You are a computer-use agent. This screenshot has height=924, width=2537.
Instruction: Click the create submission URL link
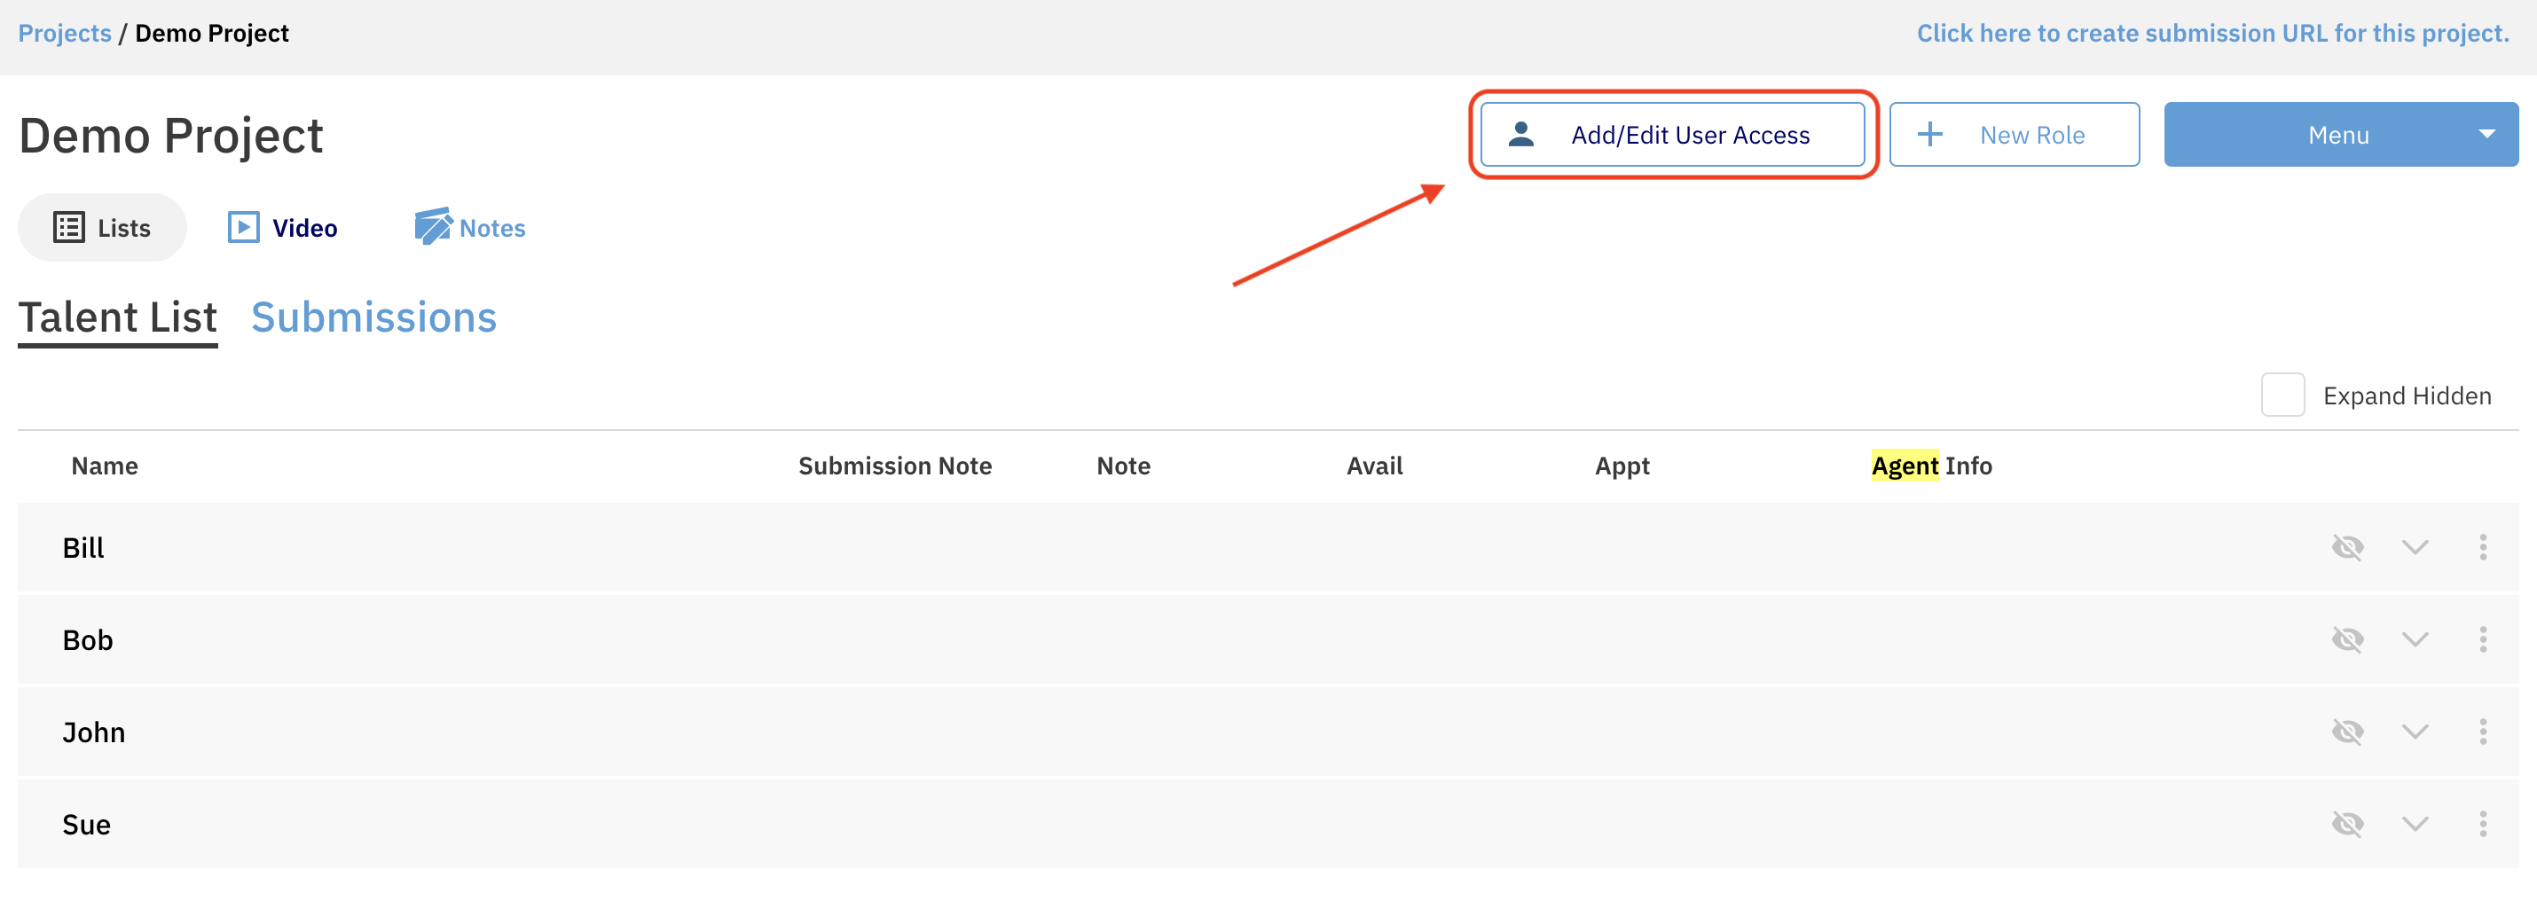(x=2212, y=34)
